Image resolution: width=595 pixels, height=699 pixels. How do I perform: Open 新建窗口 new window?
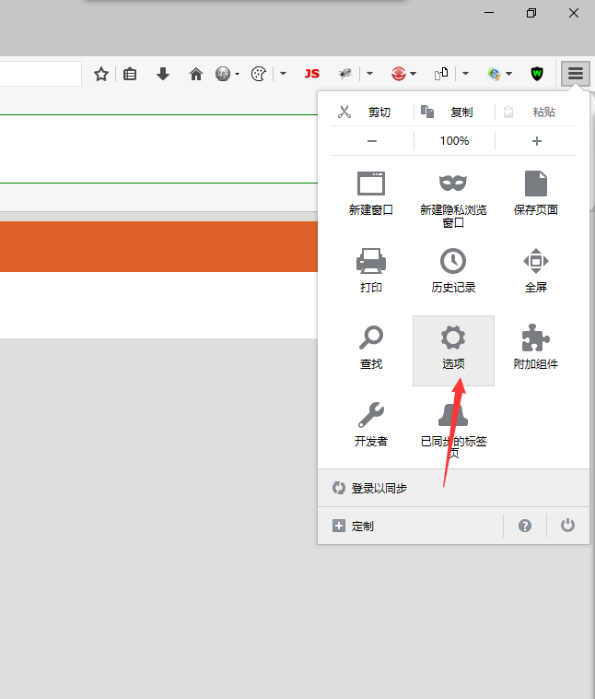coord(371,193)
